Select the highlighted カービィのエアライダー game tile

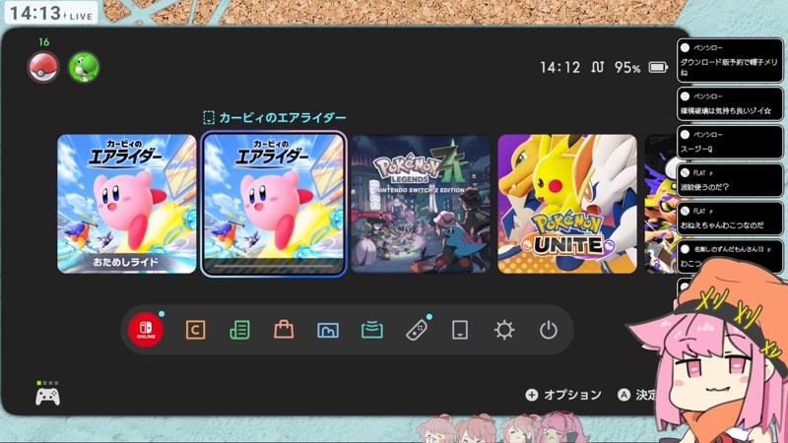tap(274, 204)
